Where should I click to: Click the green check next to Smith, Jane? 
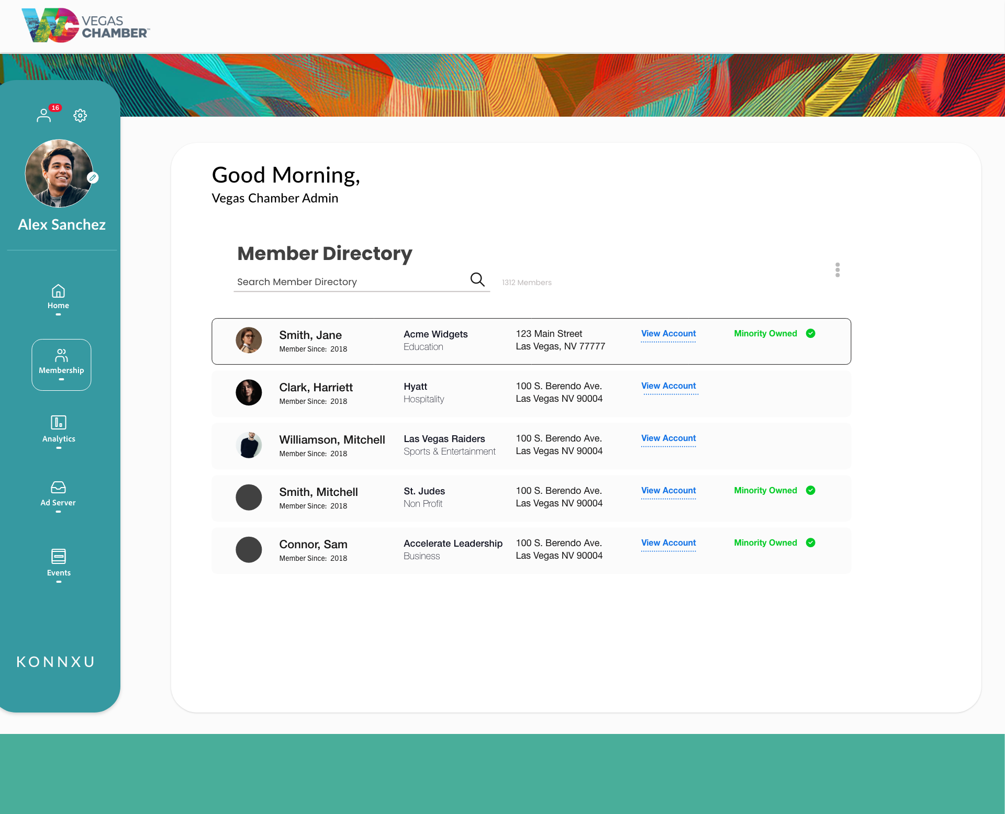click(811, 334)
